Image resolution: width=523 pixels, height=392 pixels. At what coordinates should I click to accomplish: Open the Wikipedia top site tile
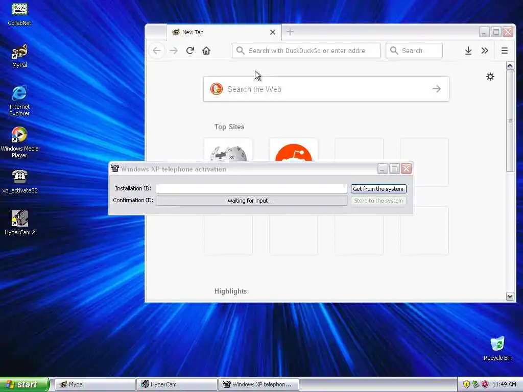228,150
